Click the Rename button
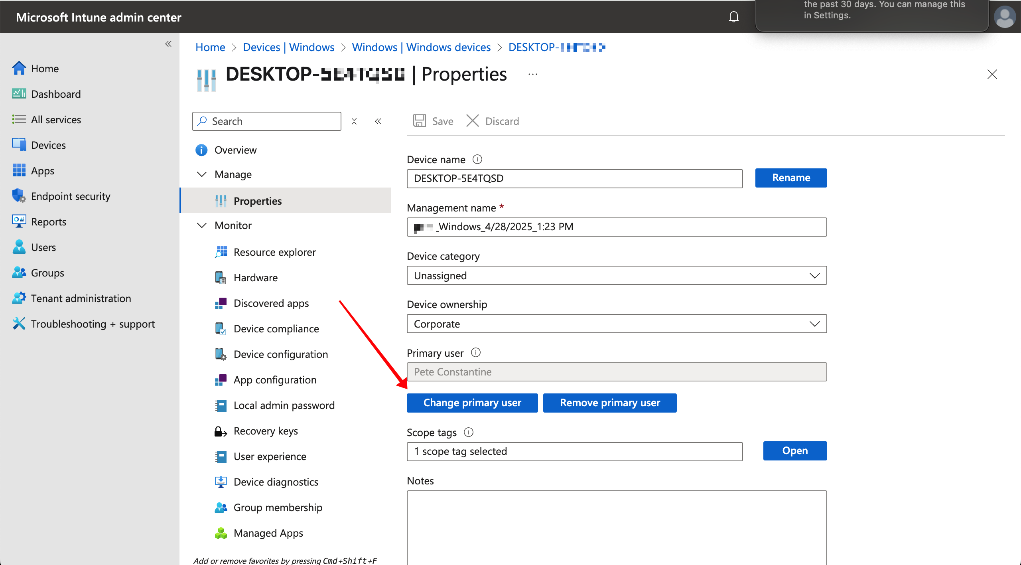Screen dimensions: 1021x565 coord(791,178)
